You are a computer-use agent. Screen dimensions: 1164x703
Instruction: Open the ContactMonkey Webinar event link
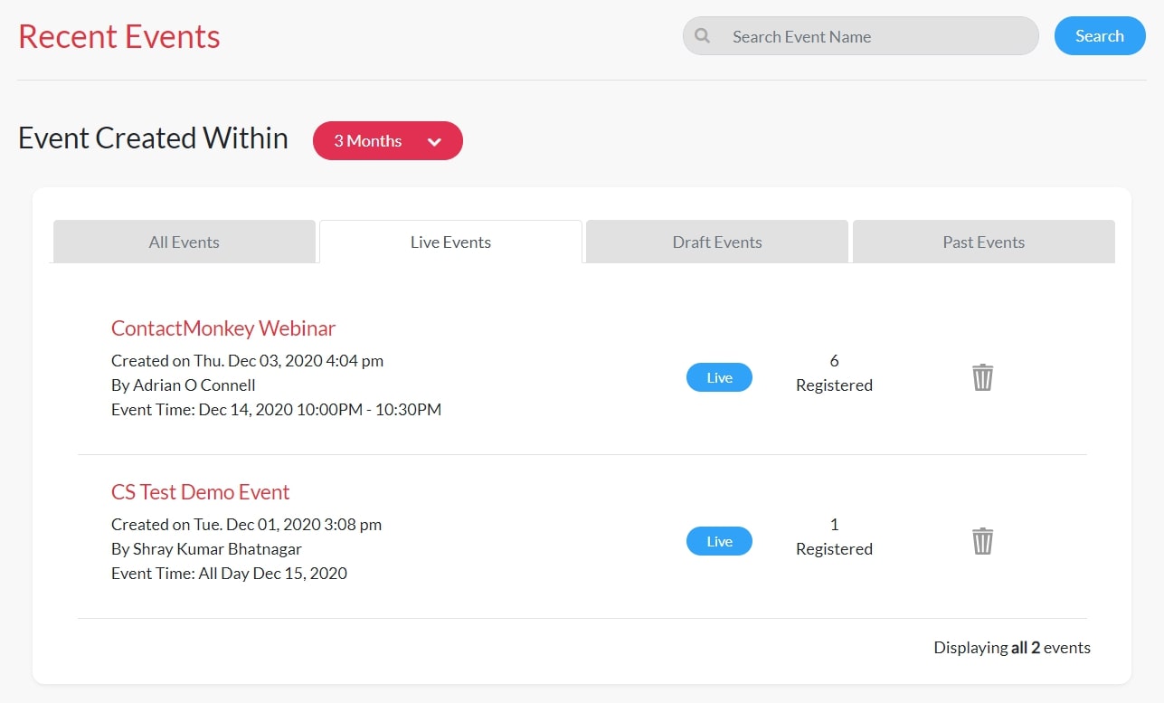(x=223, y=328)
